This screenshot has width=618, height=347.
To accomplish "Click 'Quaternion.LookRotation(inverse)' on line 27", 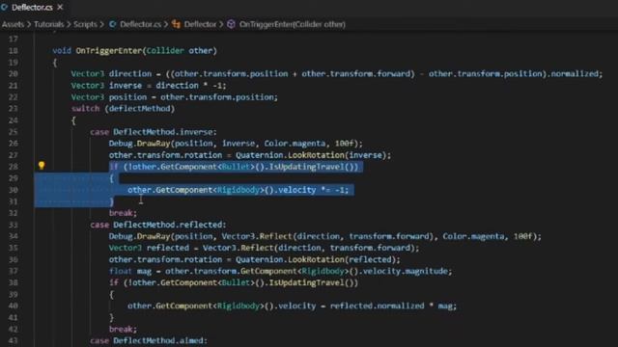I will [x=311, y=155].
